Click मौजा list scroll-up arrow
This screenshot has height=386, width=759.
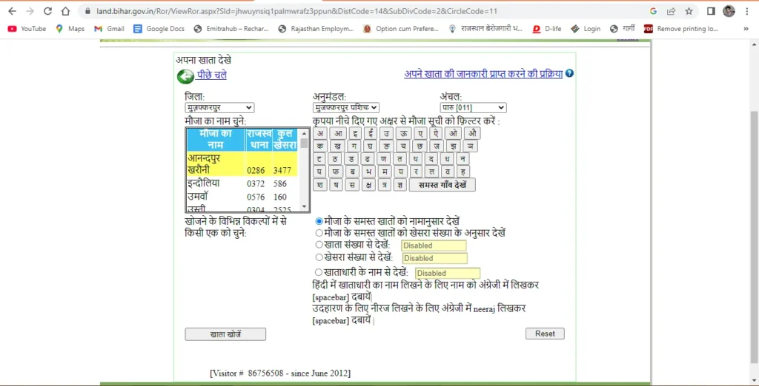coord(304,133)
